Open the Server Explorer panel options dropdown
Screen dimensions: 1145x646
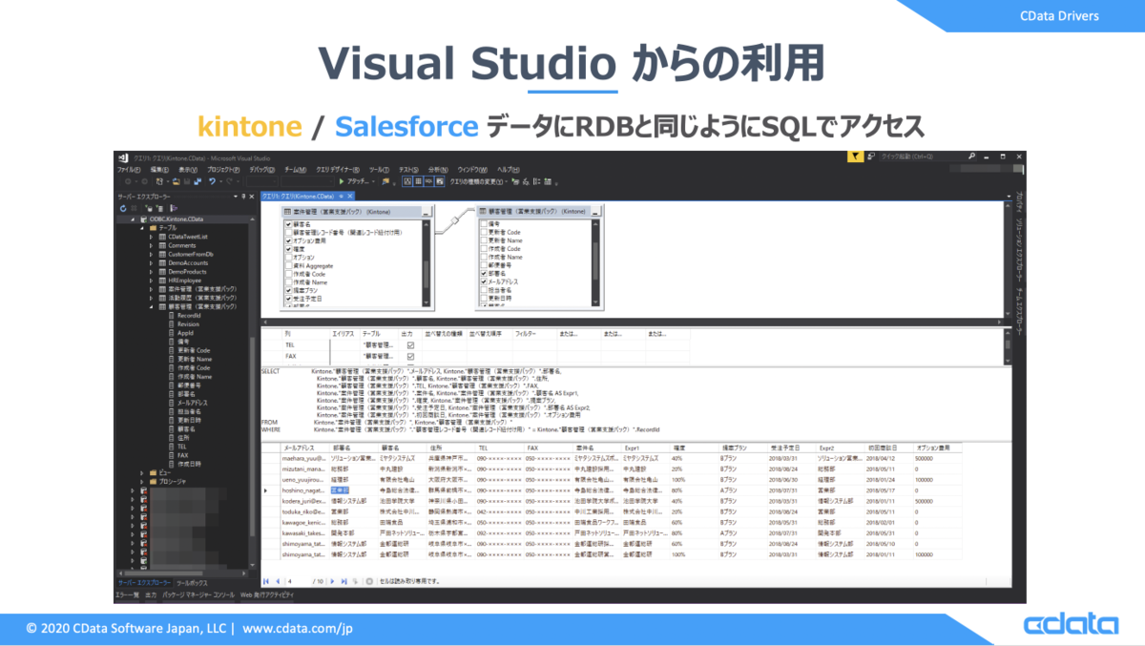236,197
